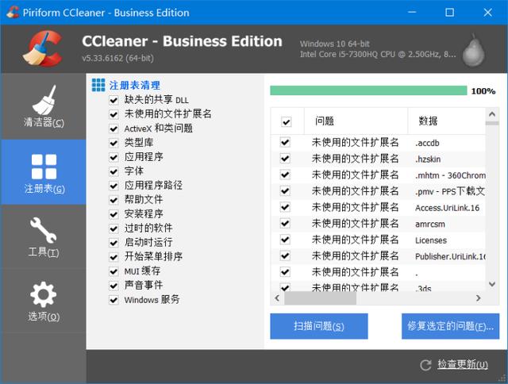This screenshot has width=508, height=384.
Task: Uncheck the .hzskin result row
Action: 285,159
